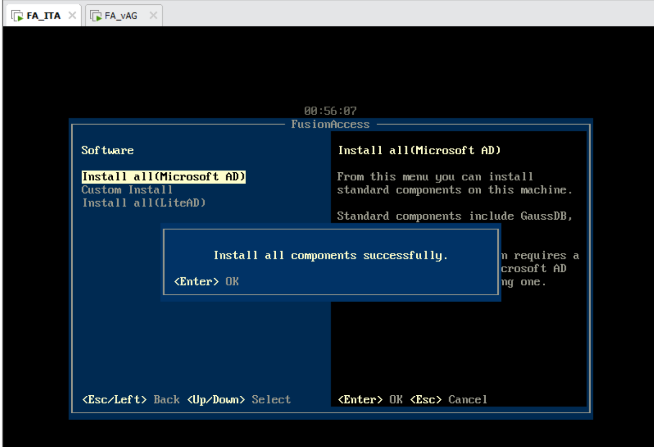Click <Up/Down> Select hint
The image size is (654, 447).
pyautogui.click(x=239, y=400)
